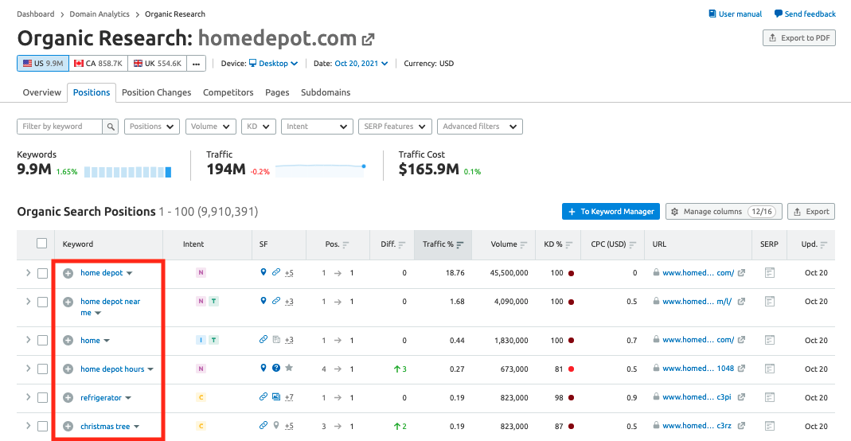This screenshot has width=851, height=441.
Task: Click the external link icon beside homedepot.com
Action: [x=368, y=39]
